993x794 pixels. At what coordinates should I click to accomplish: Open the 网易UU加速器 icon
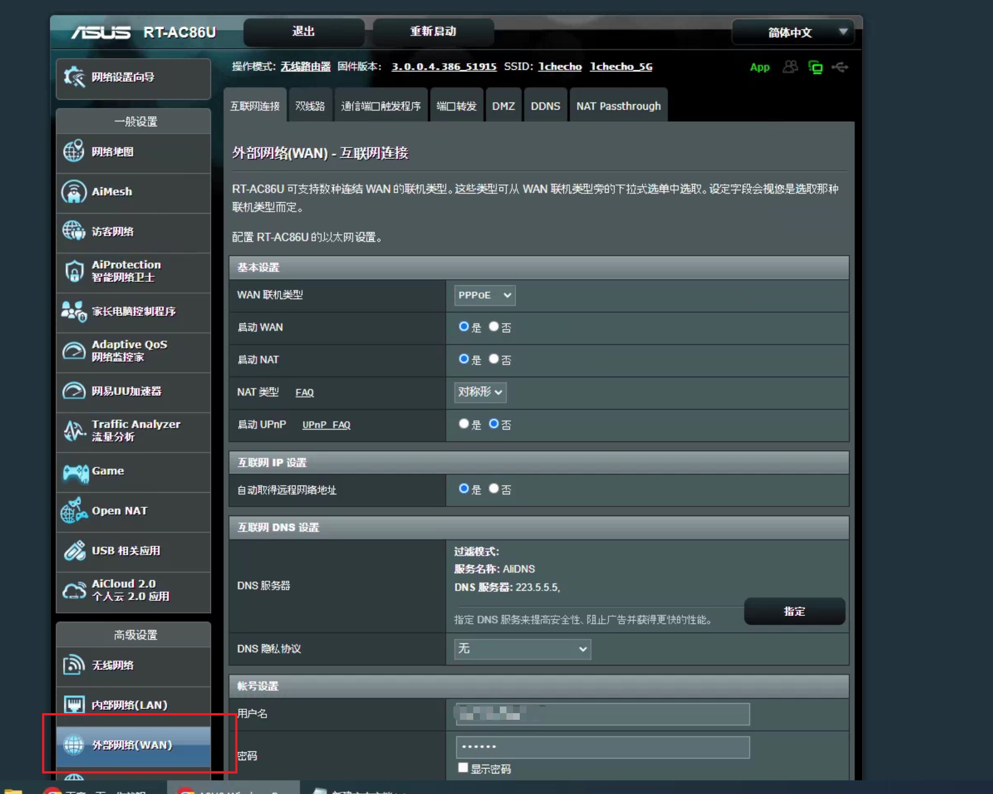[x=74, y=391]
